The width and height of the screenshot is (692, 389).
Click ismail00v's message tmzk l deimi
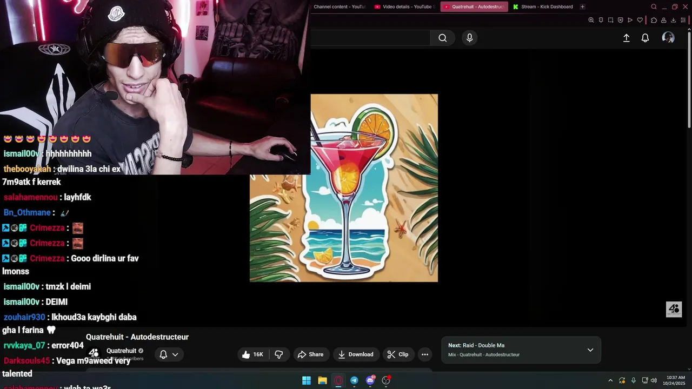pos(68,287)
